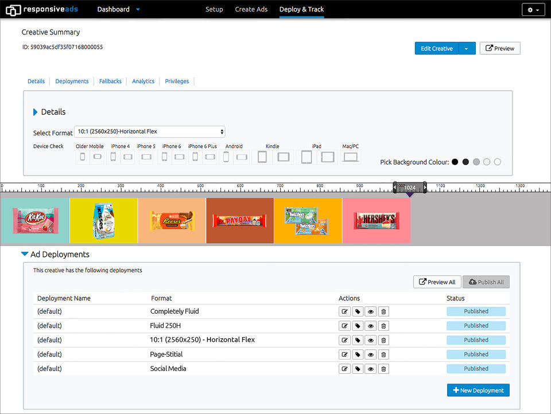The width and height of the screenshot is (551, 414).
Task: Select iPhone 6 Plus portrait device icon
Action: click(x=195, y=157)
